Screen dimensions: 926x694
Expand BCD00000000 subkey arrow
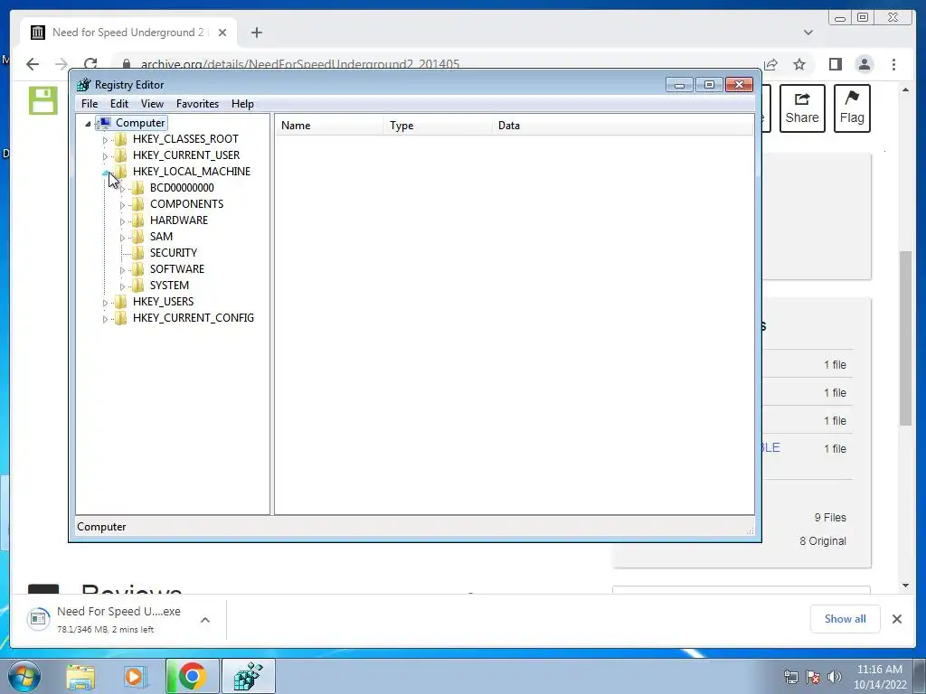[x=122, y=189]
